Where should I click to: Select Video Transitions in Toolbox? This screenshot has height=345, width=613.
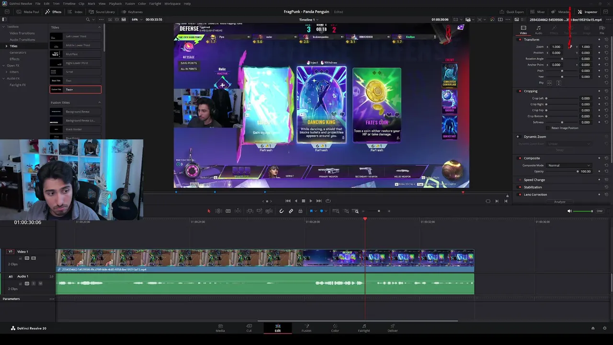[22, 33]
